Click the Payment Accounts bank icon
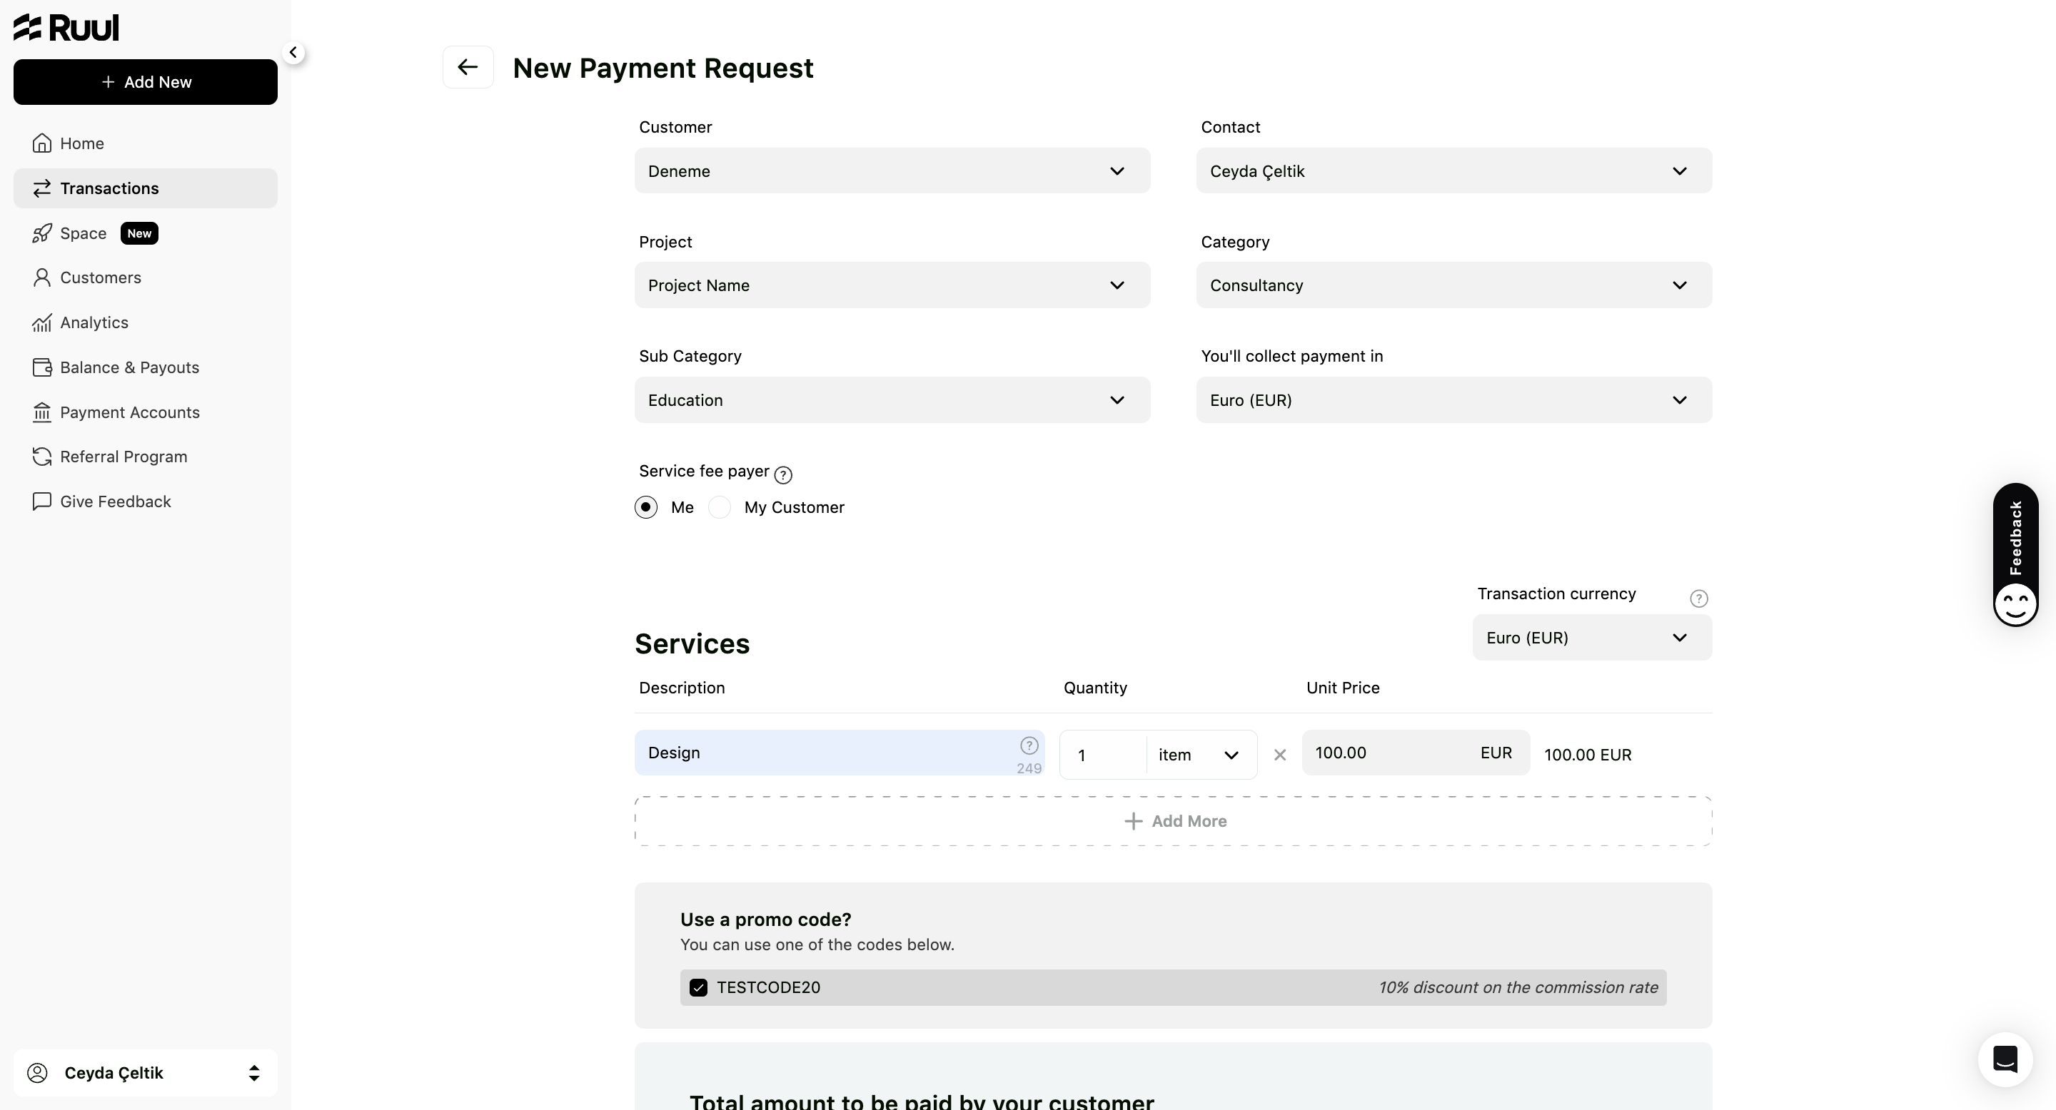The height and width of the screenshot is (1110, 2056). 41,412
